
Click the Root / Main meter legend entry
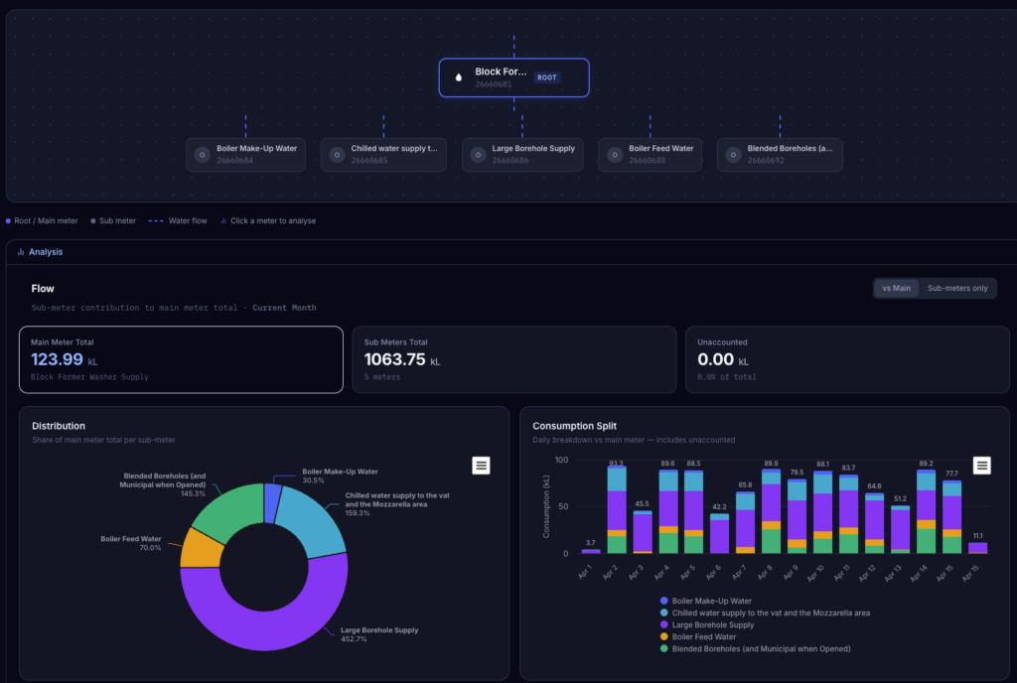tap(42, 221)
